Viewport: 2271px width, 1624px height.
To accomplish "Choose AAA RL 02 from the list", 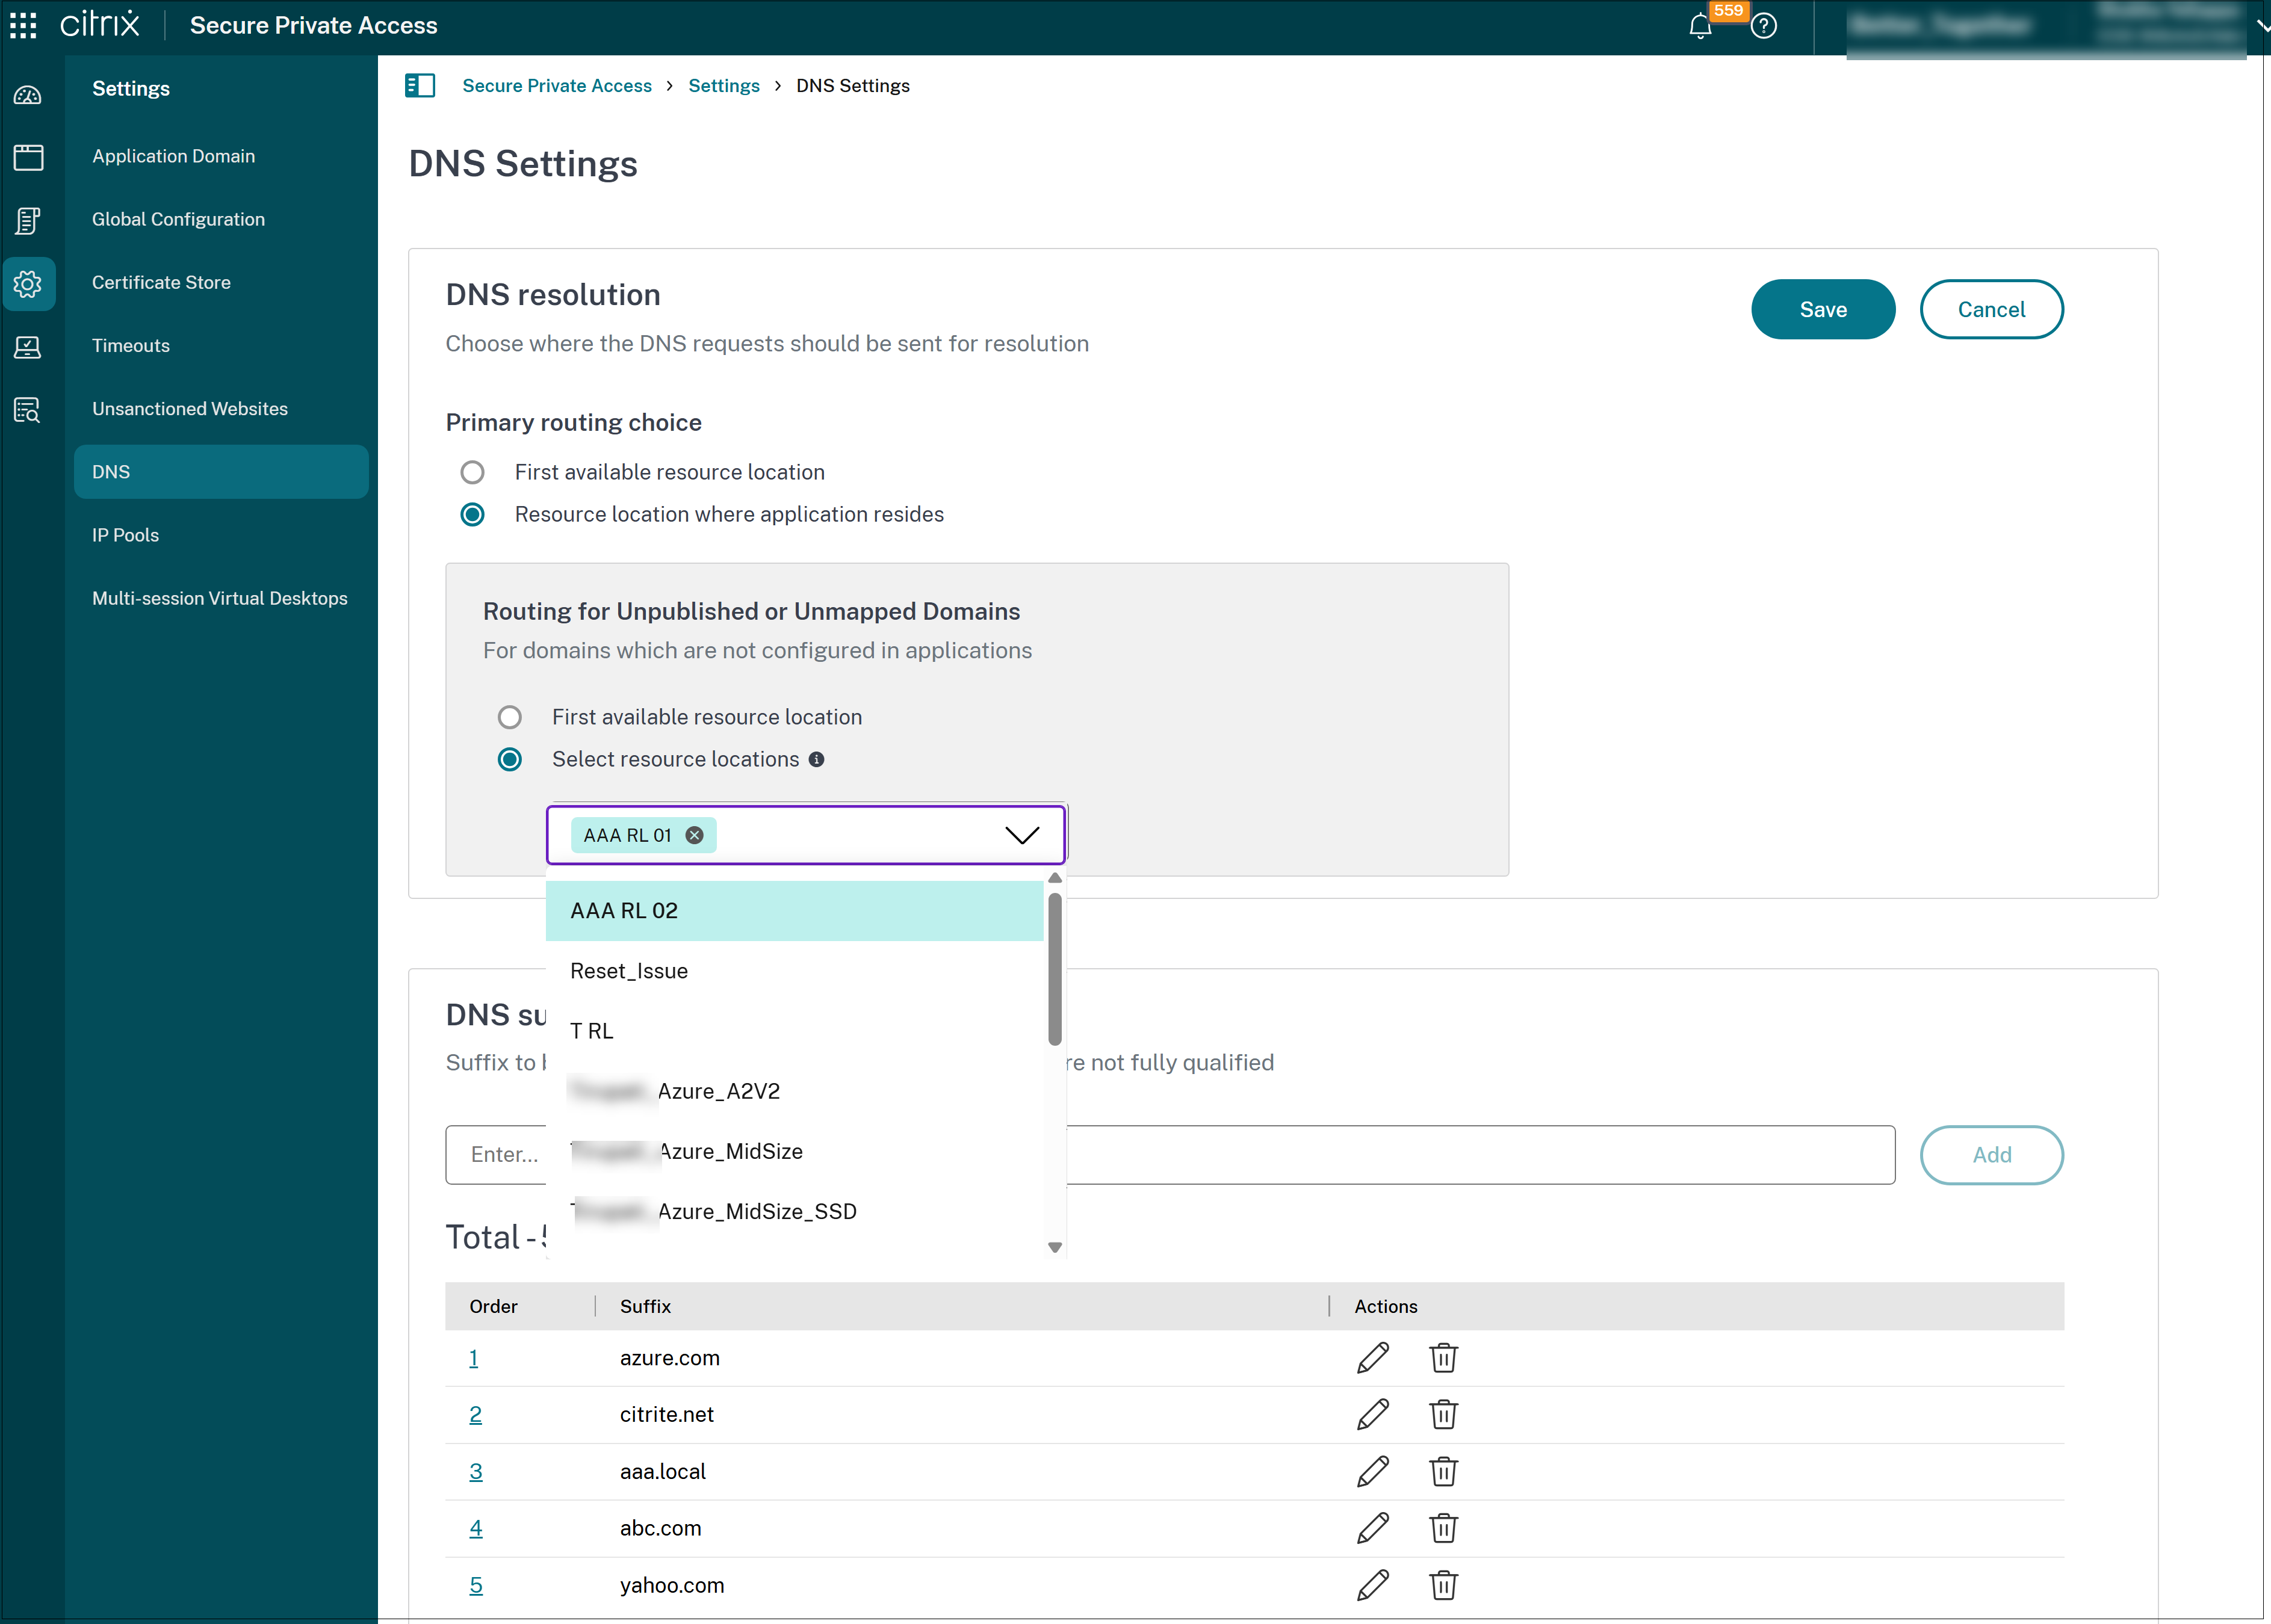I will pyautogui.click(x=795, y=911).
